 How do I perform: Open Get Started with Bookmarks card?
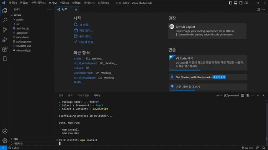point(208,77)
